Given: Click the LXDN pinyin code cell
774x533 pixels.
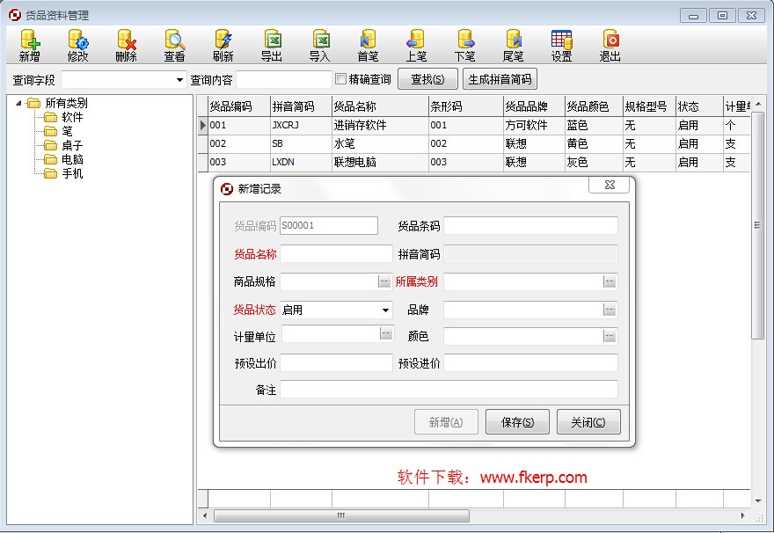Looking at the screenshot, I should click(x=301, y=163).
